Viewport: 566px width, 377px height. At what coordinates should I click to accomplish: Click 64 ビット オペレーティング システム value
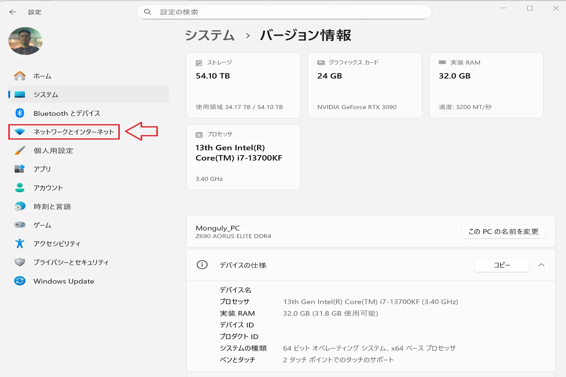pos(369,348)
